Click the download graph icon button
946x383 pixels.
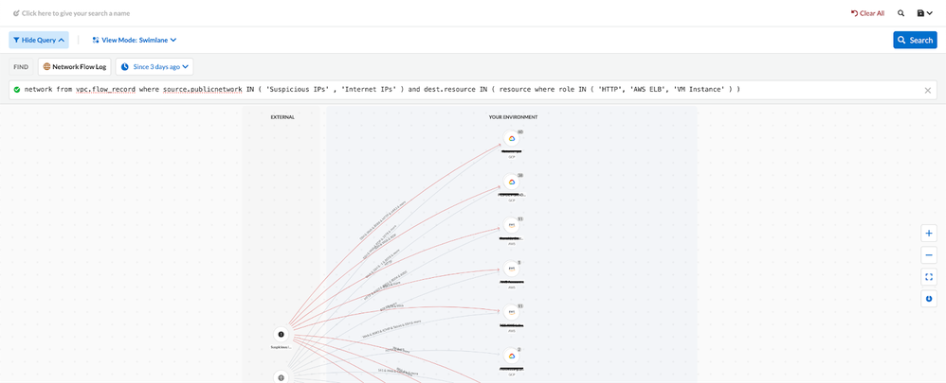pyautogui.click(x=929, y=299)
